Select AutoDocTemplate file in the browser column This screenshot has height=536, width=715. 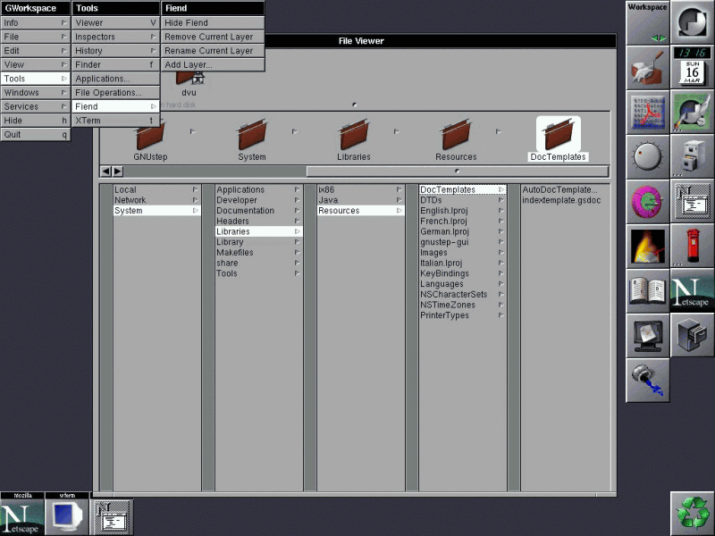(560, 189)
